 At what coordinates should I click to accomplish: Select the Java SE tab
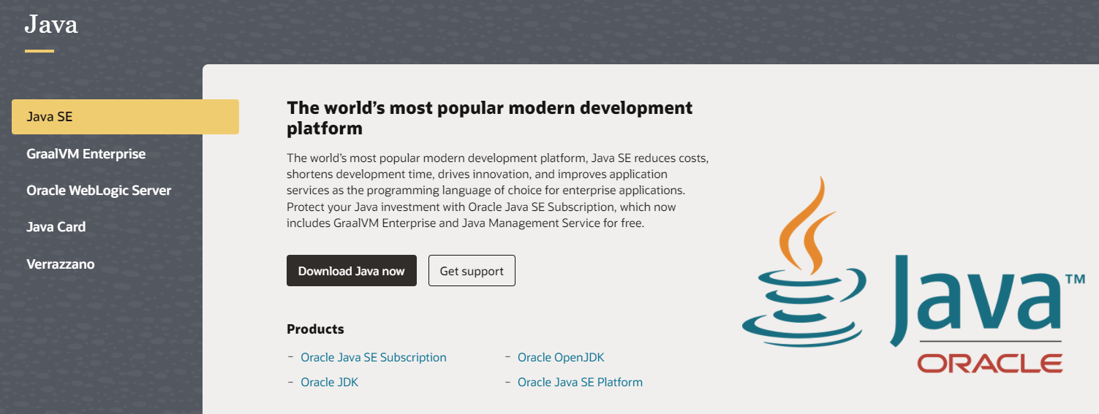pyautogui.click(x=125, y=117)
